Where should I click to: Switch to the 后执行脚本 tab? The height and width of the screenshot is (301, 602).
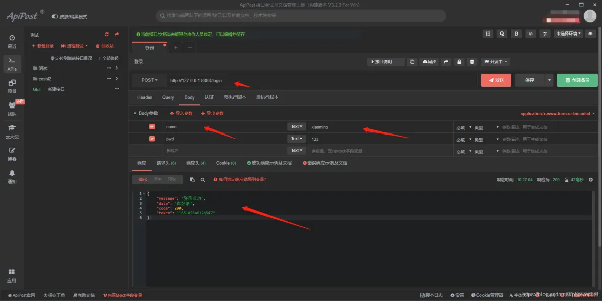tap(267, 97)
